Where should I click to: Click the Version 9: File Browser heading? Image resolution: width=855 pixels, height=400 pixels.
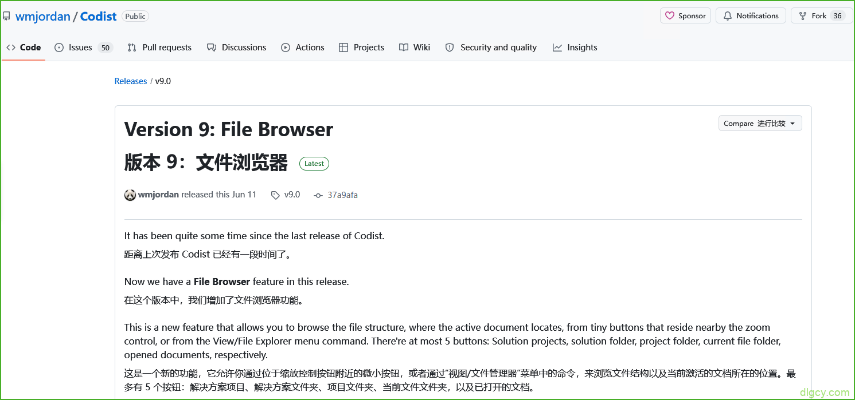229,129
